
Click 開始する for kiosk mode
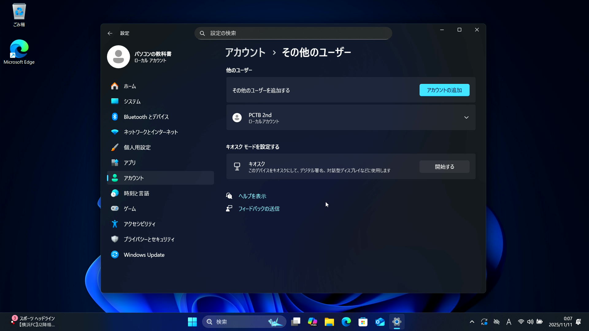pos(444,167)
